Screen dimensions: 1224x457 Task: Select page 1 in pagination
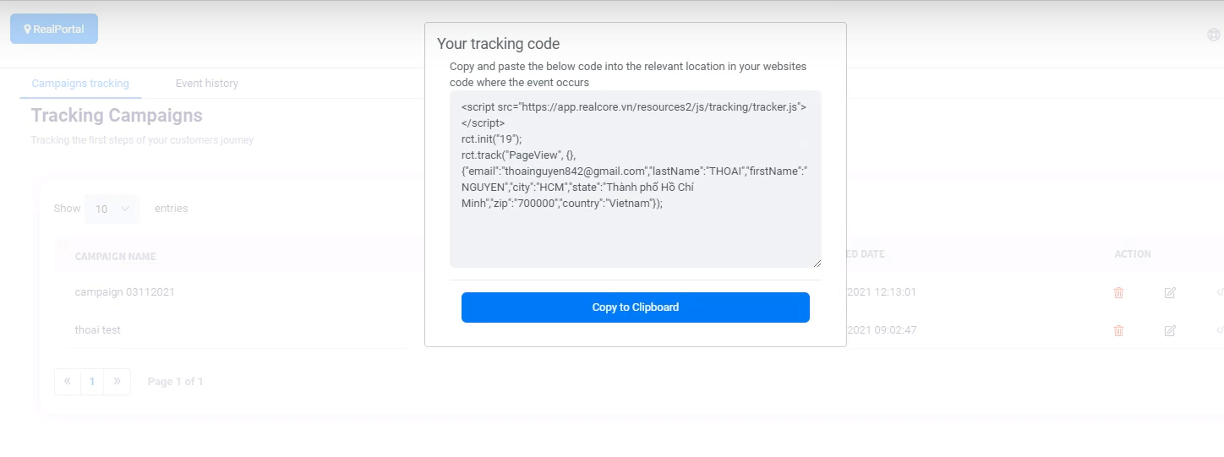[92, 382]
